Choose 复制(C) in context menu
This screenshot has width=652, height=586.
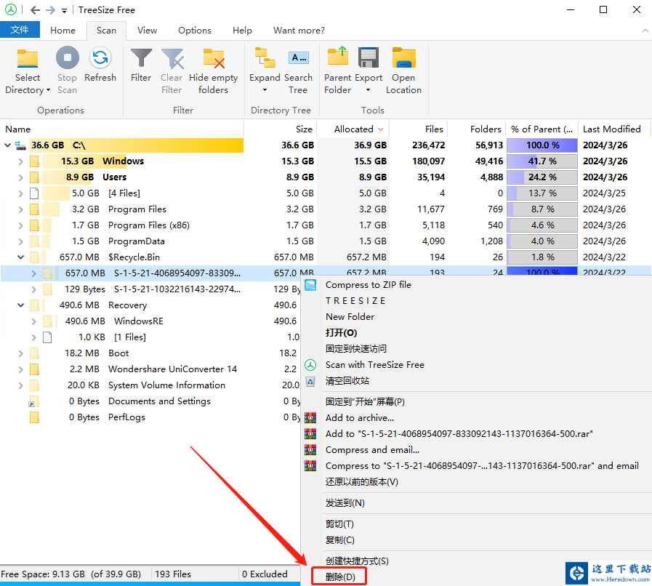click(340, 540)
